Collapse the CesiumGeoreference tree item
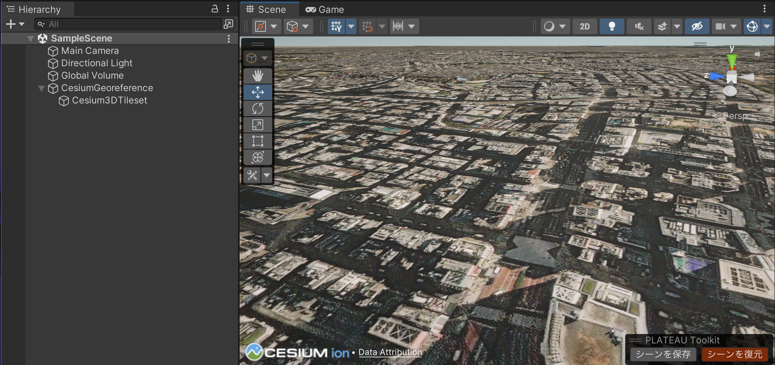This screenshot has width=775, height=365. tap(41, 88)
